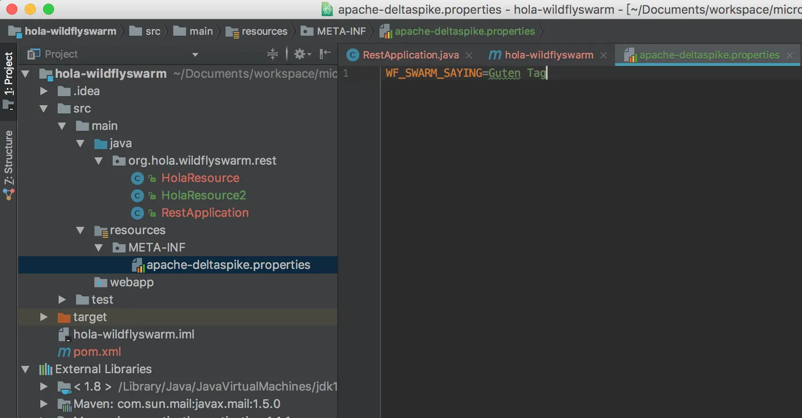The image size is (802, 418).
Task: Close the RestApplication.java tab
Action: [x=469, y=55]
